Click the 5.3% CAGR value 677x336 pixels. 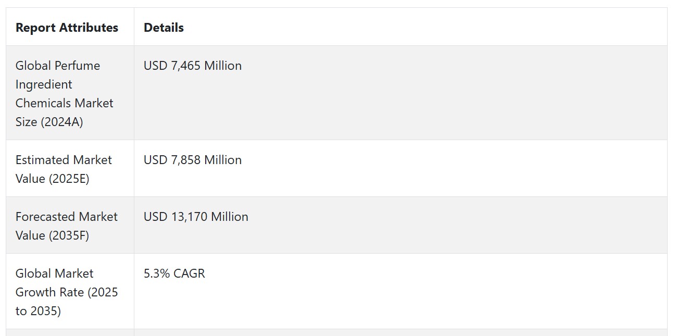pyautogui.click(x=174, y=273)
